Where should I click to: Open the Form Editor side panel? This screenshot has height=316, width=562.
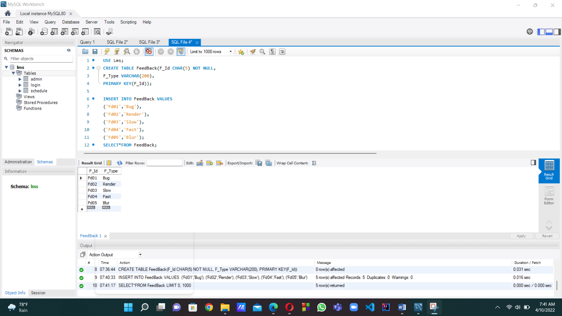[x=549, y=195]
